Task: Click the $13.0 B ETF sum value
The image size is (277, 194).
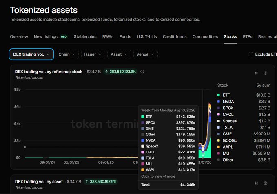Action: (263, 95)
